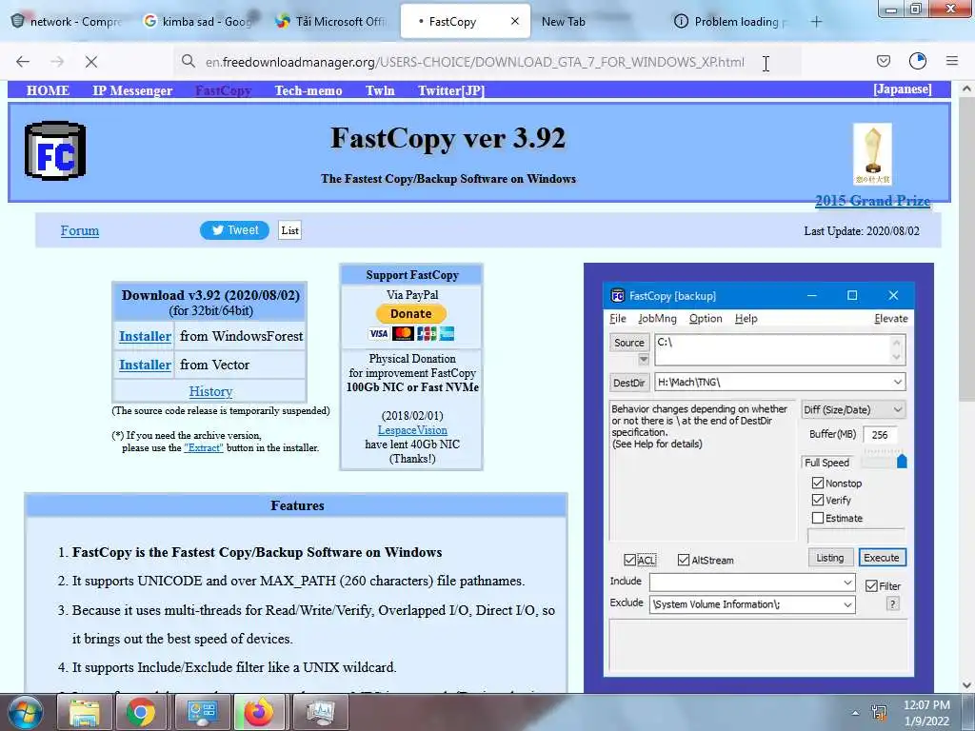The width and height of the screenshot is (975, 731).
Task: Stop loading the current page
Action: [91, 62]
